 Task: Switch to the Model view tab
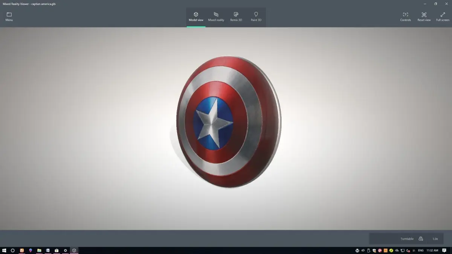click(196, 17)
